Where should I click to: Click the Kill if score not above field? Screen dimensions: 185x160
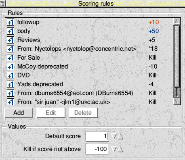97,149
